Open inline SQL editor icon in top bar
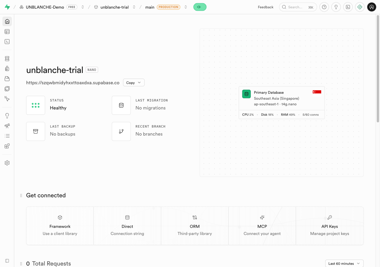The width and height of the screenshot is (380, 267). point(348,7)
